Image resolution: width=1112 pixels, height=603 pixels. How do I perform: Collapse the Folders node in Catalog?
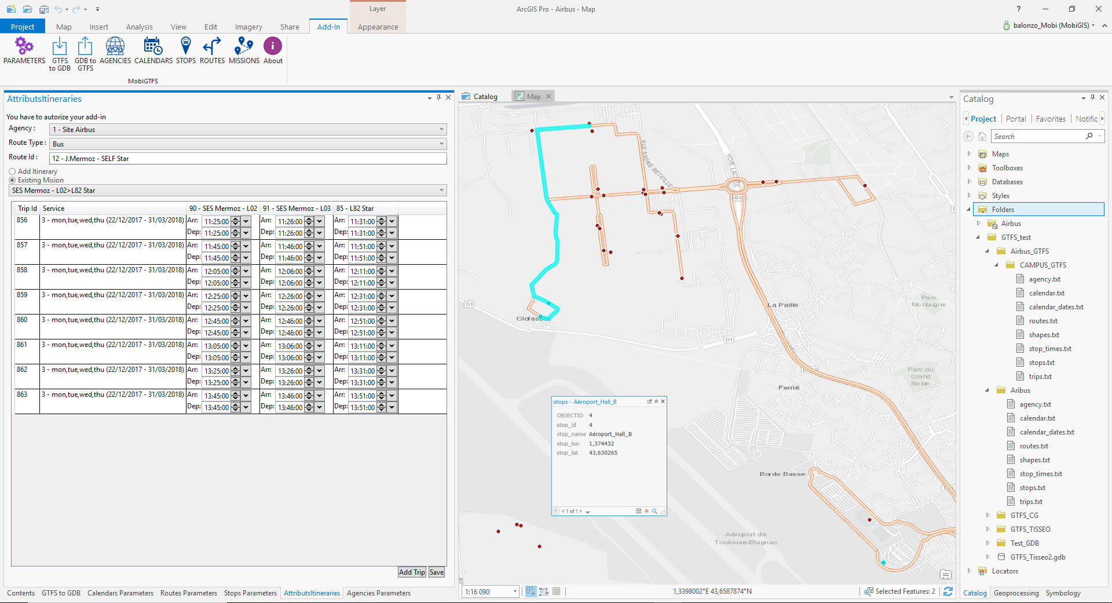(969, 210)
